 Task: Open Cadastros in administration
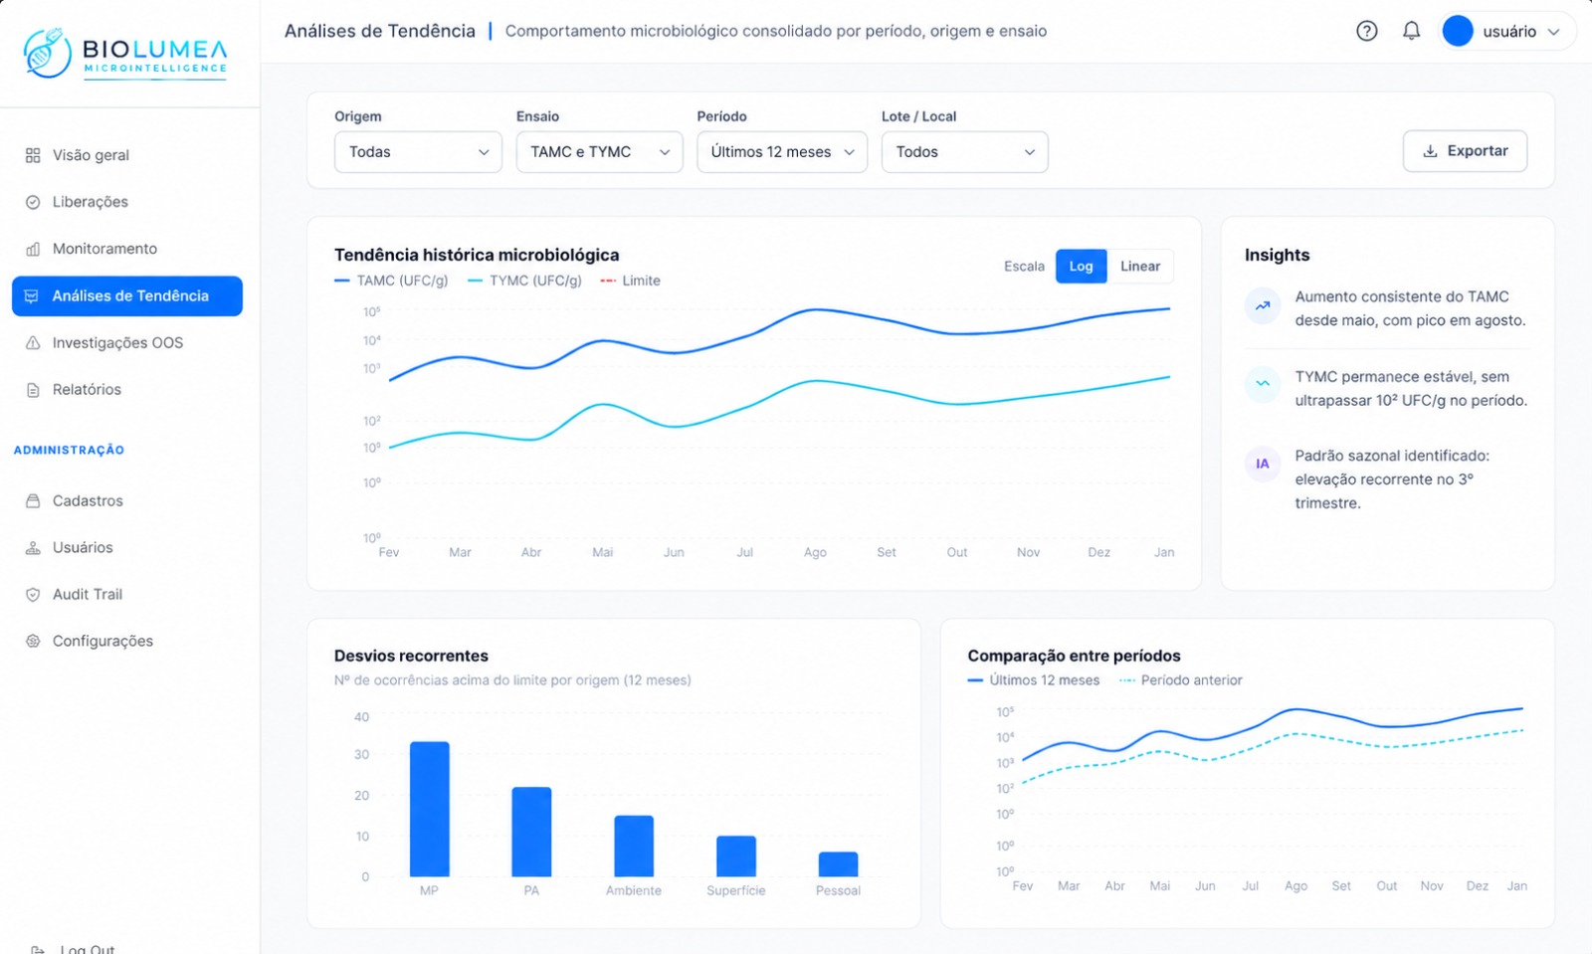[x=127, y=501]
